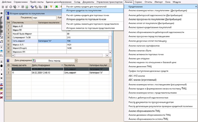This screenshot has width=198, height=122.
Task: Click the blue phone icon beside Покупатель filter
Action: coord(8,18)
